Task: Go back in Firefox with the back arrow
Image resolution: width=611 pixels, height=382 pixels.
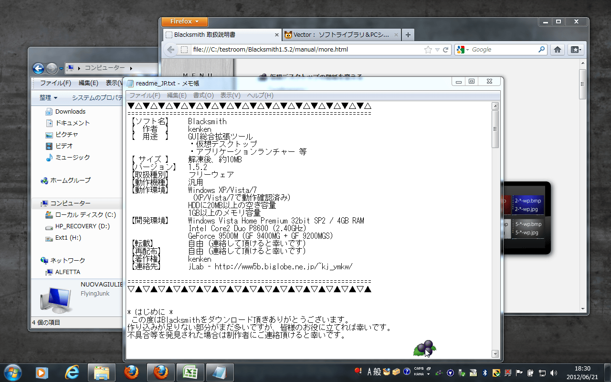Action: [171, 50]
